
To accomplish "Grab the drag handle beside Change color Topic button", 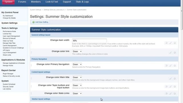I will [31, 86].
